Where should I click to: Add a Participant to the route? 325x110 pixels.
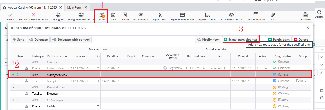[x=279, y=40]
